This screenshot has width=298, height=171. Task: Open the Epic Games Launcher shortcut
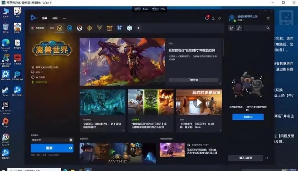click(x=5, y=108)
